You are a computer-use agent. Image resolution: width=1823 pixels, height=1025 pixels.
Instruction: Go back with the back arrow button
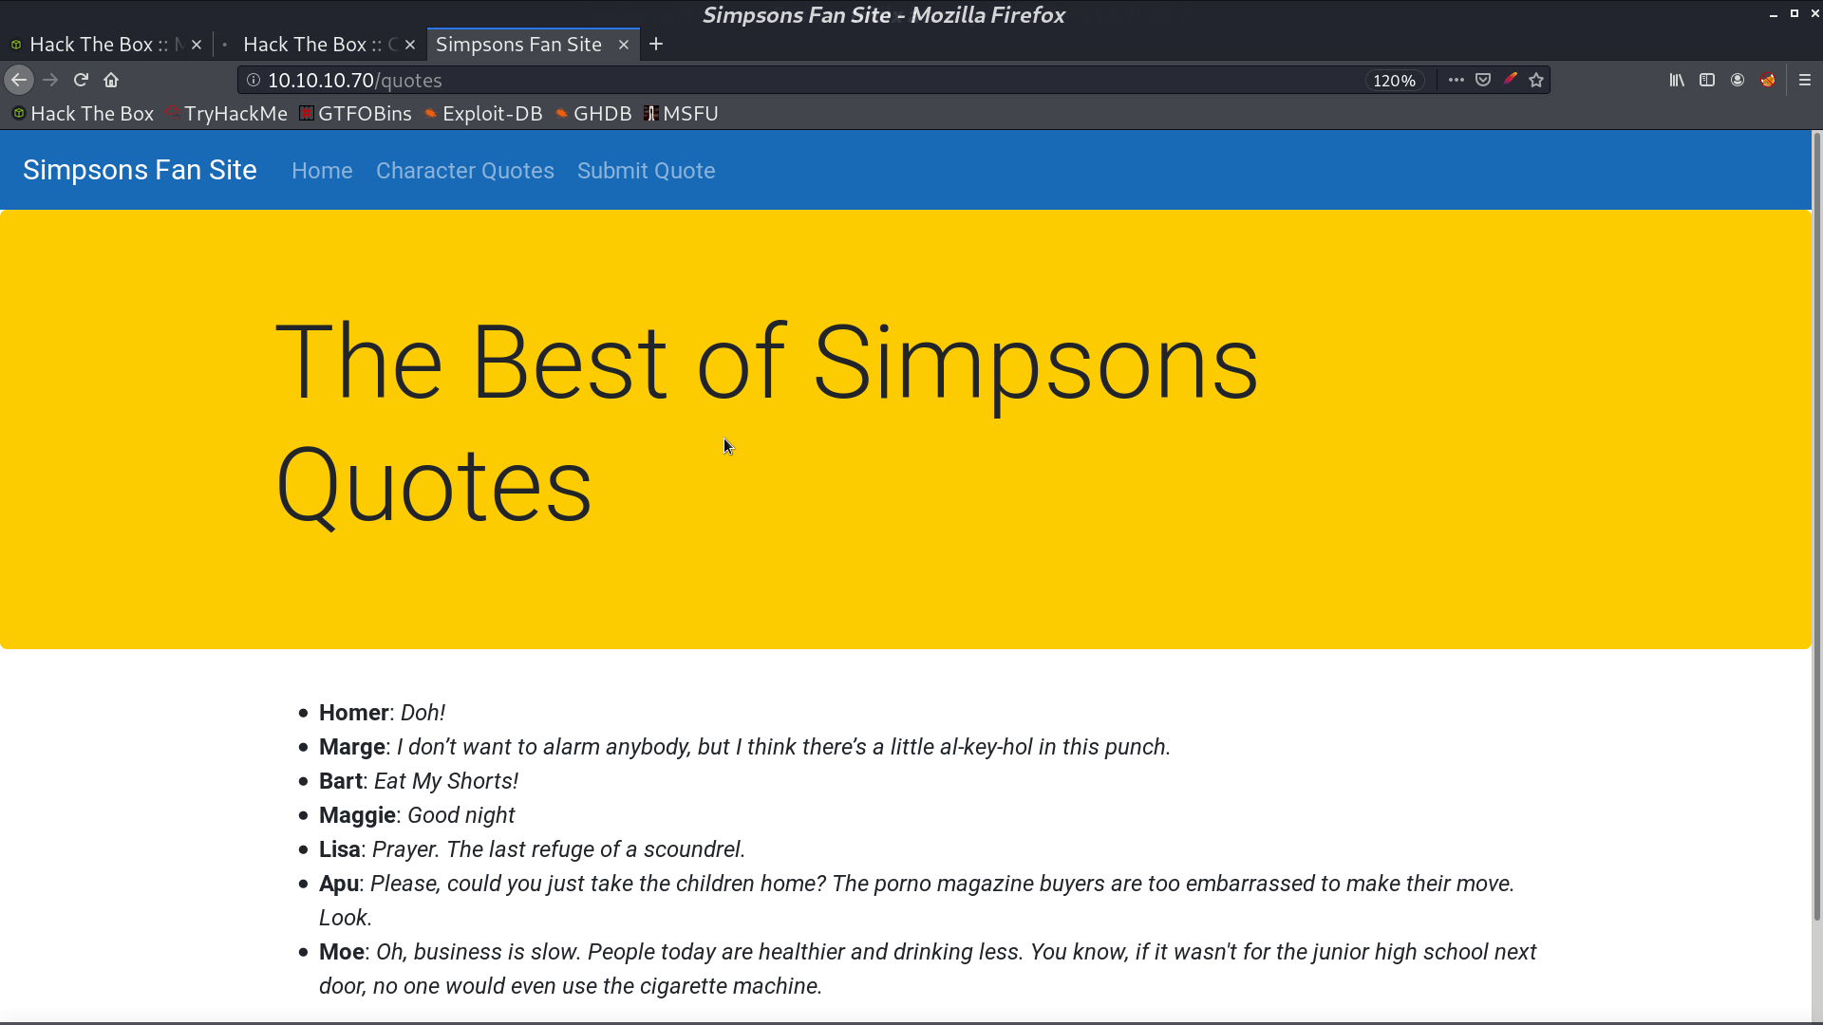point(19,81)
